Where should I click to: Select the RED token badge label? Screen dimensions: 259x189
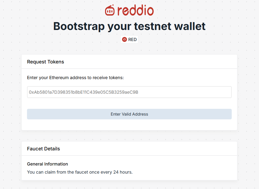132,39
